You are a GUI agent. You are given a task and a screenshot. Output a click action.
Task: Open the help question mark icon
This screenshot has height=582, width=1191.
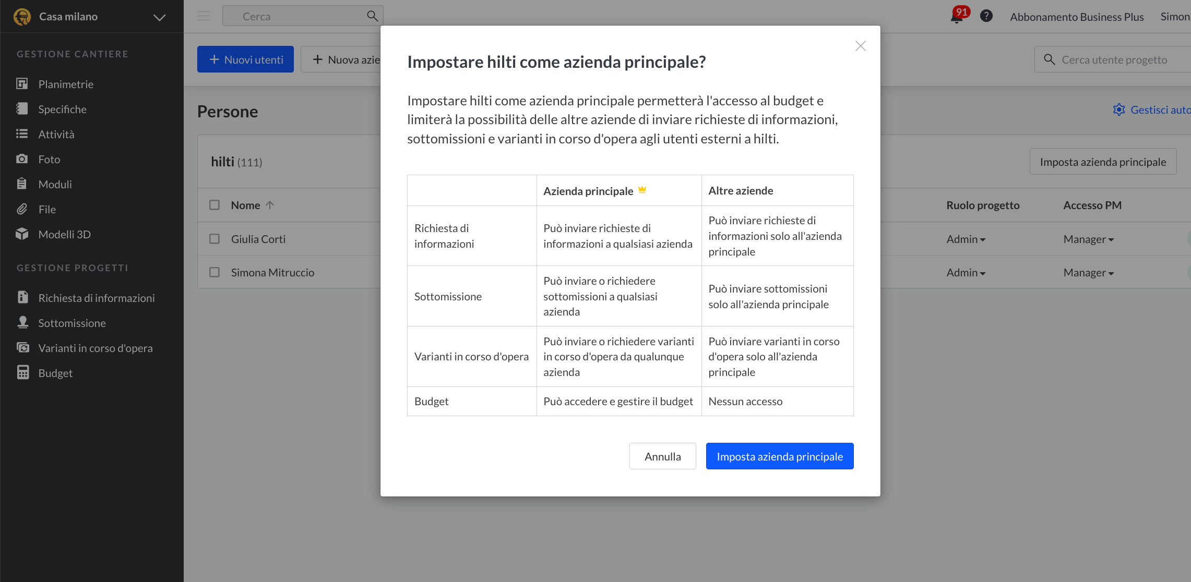[986, 16]
